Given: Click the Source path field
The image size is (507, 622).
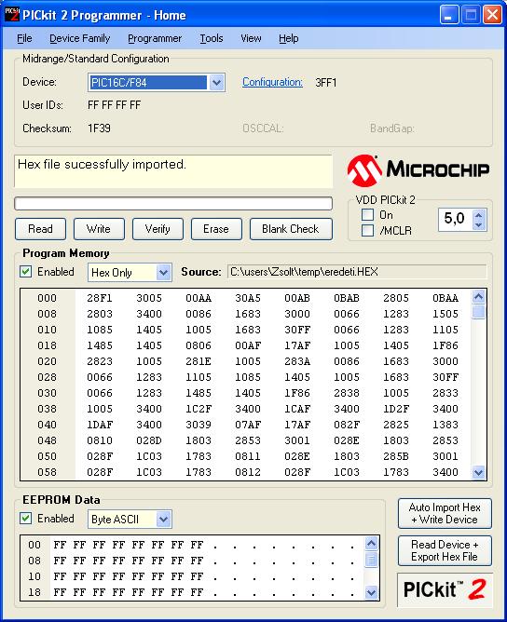Looking at the screenshot, I should [357, 272].
